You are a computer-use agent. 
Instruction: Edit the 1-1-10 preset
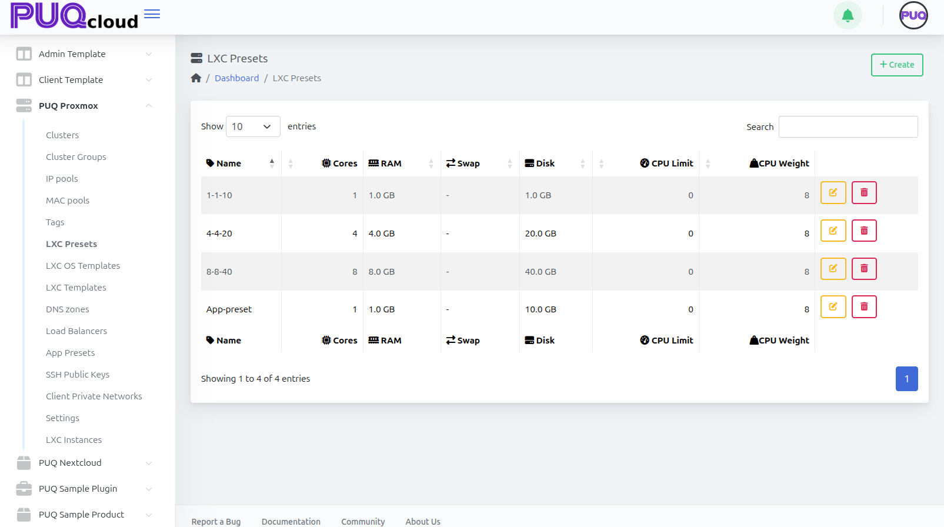[x=833, y=193]
